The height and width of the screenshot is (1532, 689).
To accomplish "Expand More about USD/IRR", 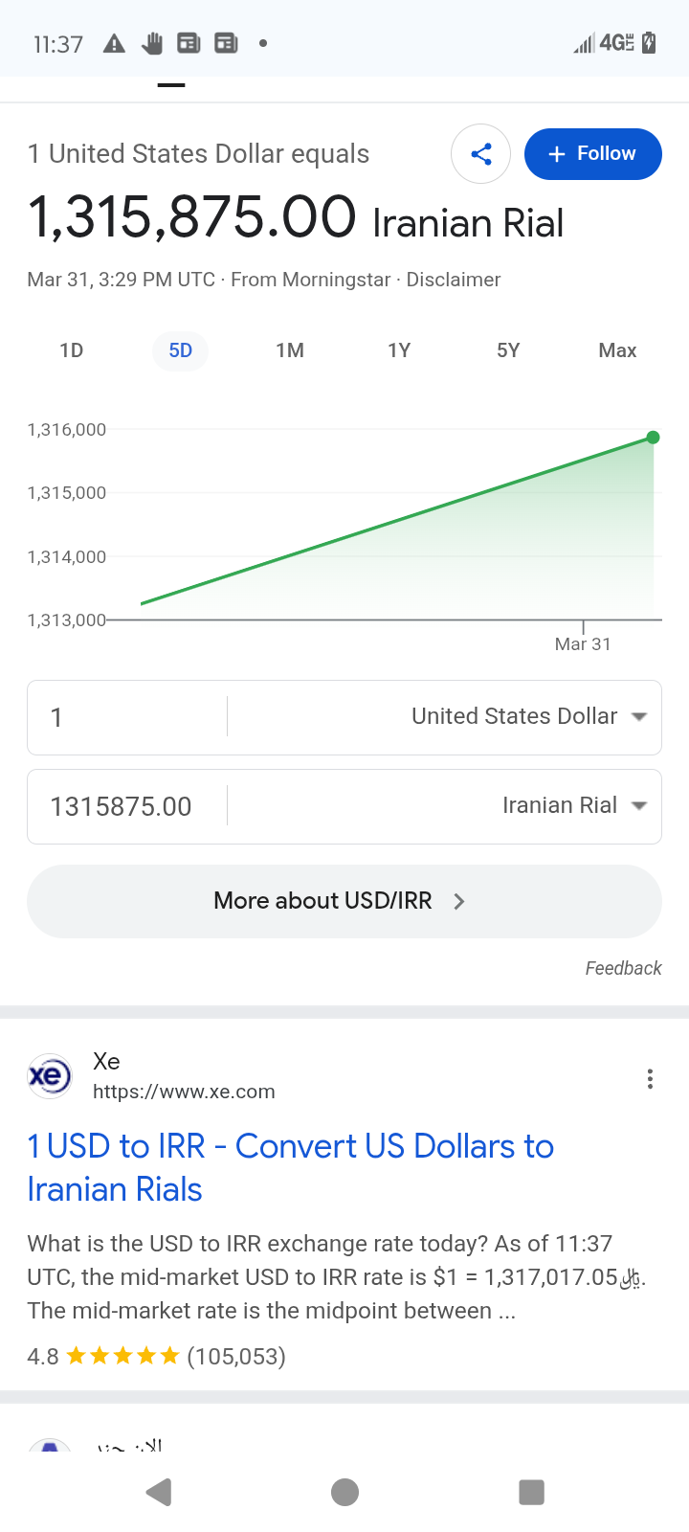I will coord(344,901).
